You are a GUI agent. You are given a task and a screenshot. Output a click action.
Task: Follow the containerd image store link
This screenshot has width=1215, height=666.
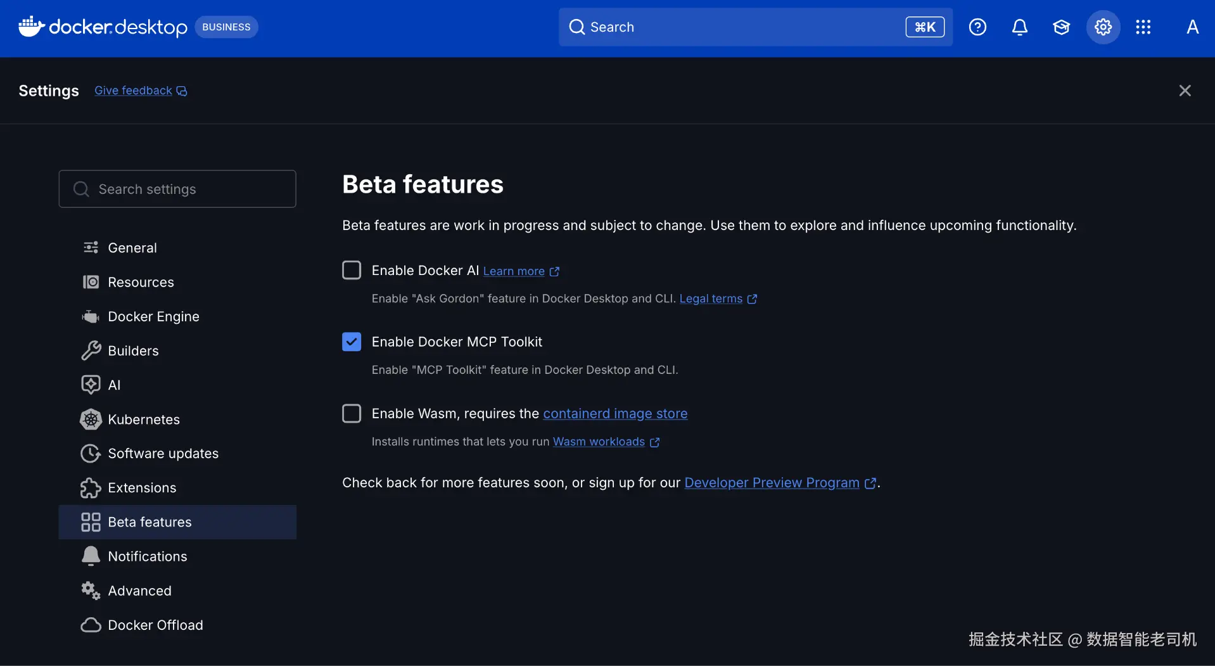pos(615,413)
